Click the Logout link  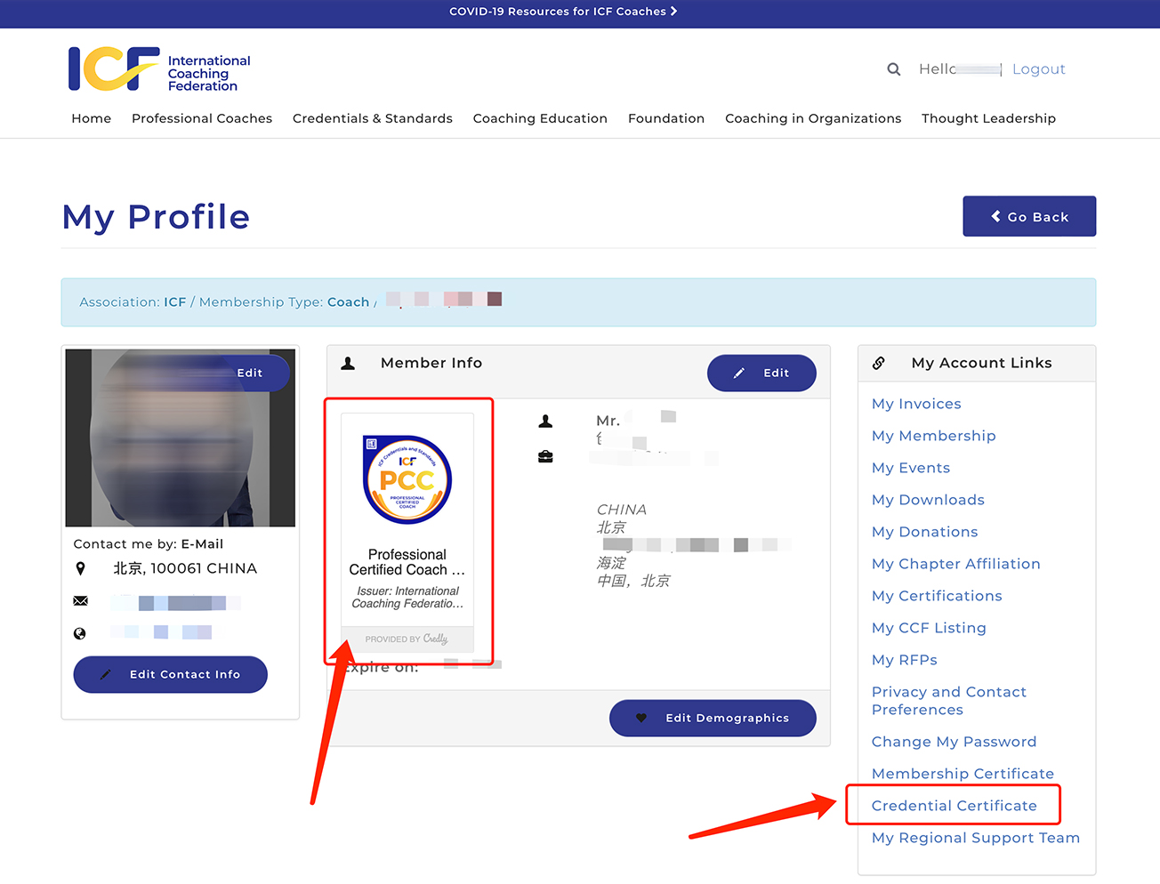(1038, 69)
